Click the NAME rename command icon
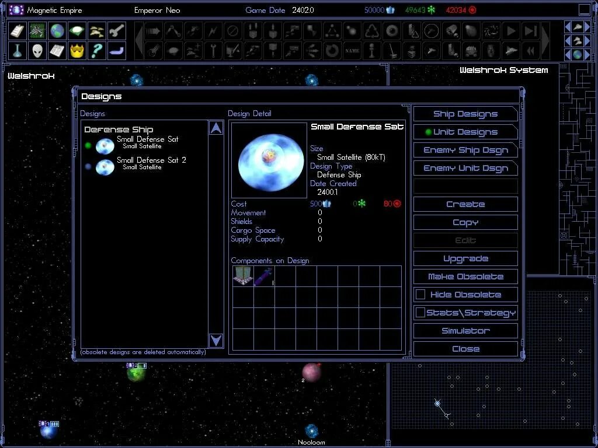598x448 pixels. 352,51
